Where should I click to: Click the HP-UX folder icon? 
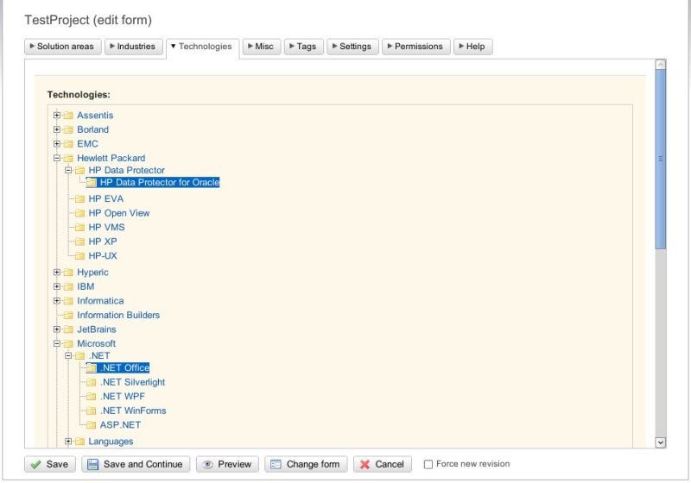click(x=79, y=255)
